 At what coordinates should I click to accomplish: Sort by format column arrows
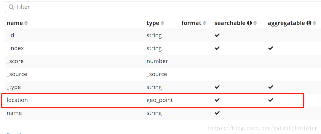pos(205,23)
